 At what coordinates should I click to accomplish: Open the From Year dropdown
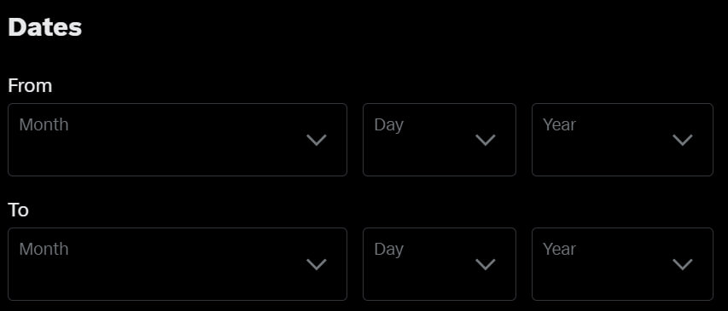622,140
